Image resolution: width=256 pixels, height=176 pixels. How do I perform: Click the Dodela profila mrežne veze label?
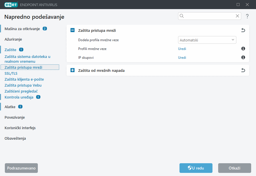coord(98,40)
